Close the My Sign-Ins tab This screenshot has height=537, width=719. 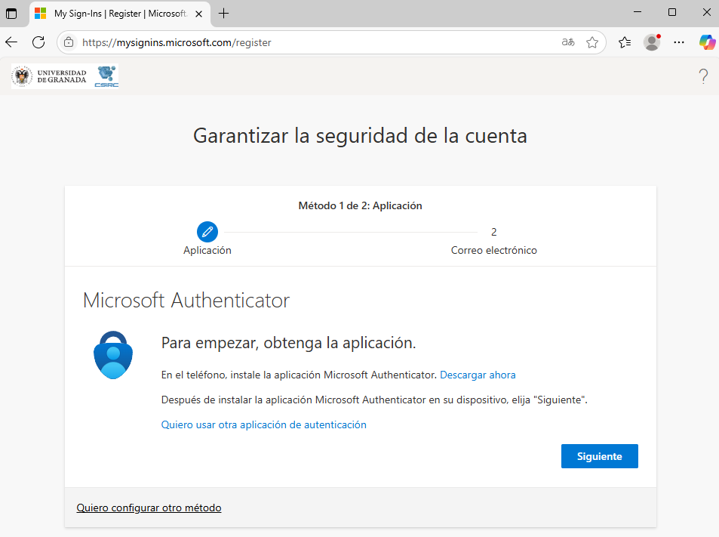(198, 14)
